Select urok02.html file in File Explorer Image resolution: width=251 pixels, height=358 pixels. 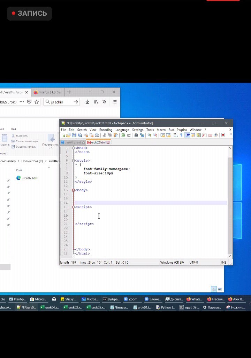point(28,178)
